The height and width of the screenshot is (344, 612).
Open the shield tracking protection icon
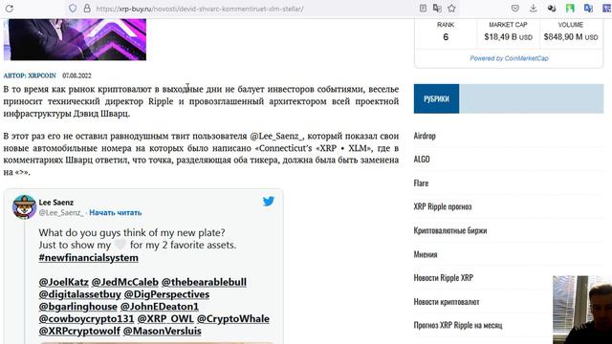73,9
